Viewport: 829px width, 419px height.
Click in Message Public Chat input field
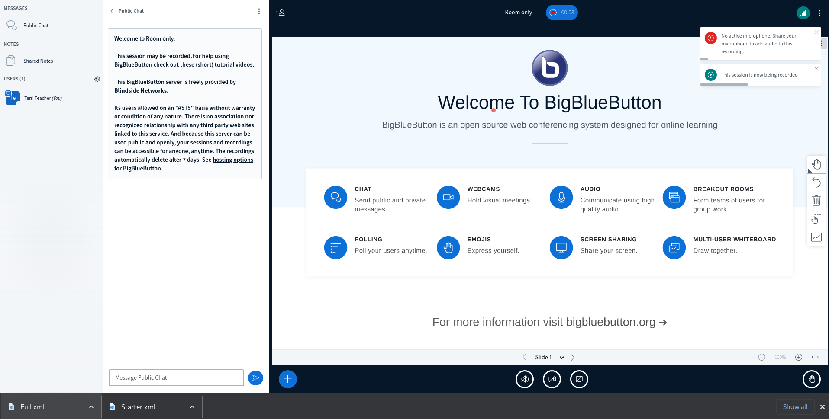point(176,377)
